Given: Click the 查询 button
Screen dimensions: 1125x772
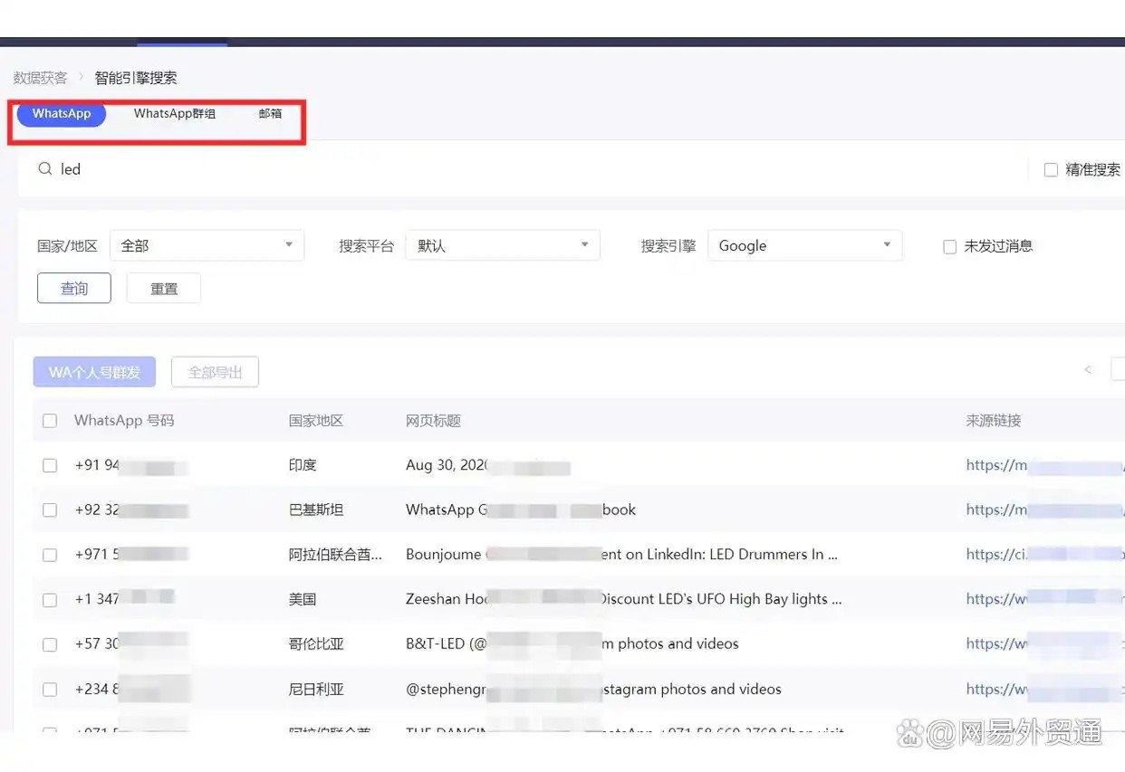Looking at the screenshot, I should pos(74,289).
